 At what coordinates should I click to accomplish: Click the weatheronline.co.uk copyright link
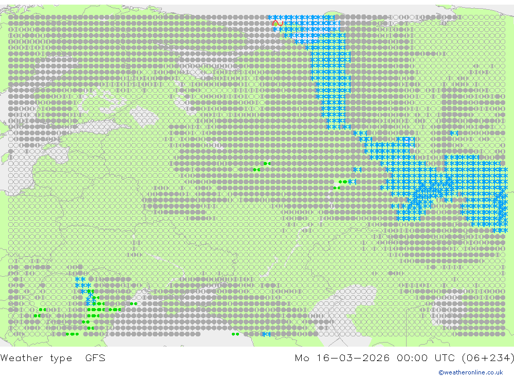(470, 372)
